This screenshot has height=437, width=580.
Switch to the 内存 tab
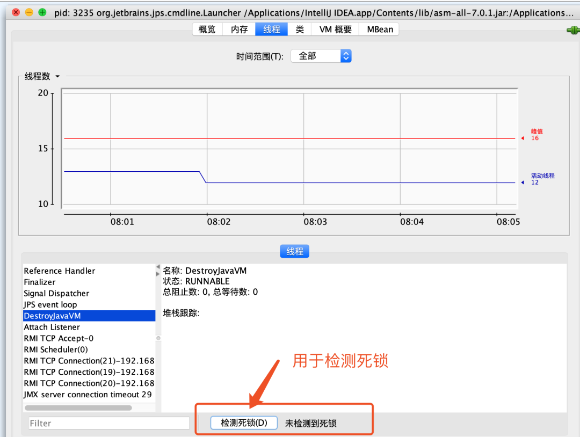pos(239,29)
